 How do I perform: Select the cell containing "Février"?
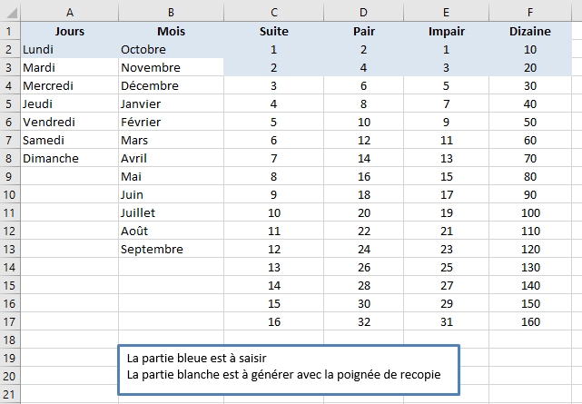(x=171, y=122)
